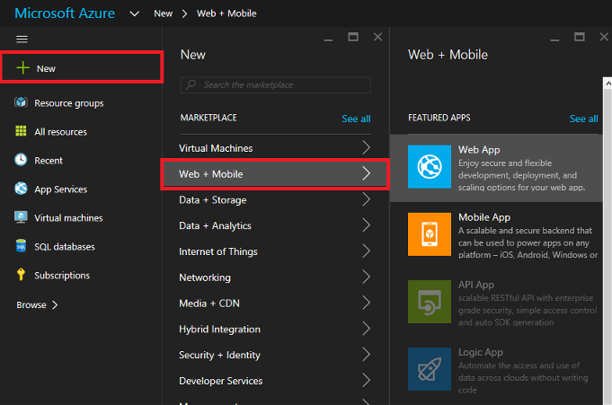
Task: Click the SQL databases icon
Action: tap(21, 246)
